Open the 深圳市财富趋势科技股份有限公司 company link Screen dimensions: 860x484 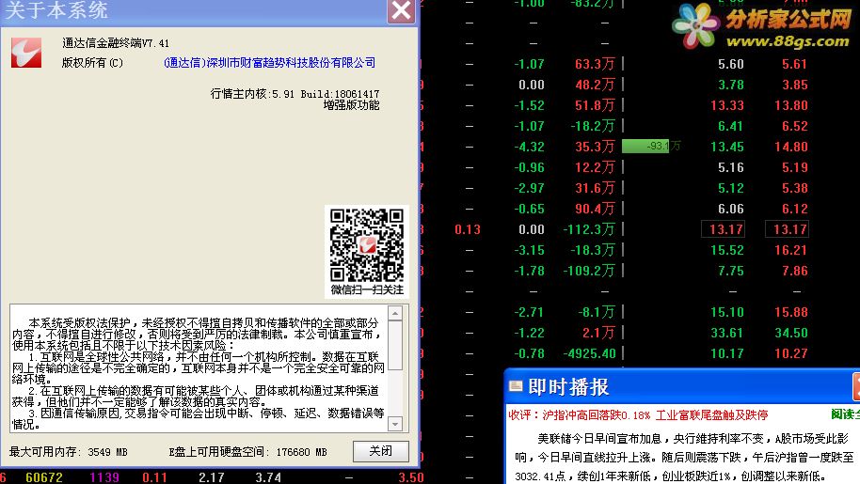269,63
